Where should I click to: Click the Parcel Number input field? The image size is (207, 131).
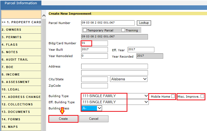click(x=108, y=23)
